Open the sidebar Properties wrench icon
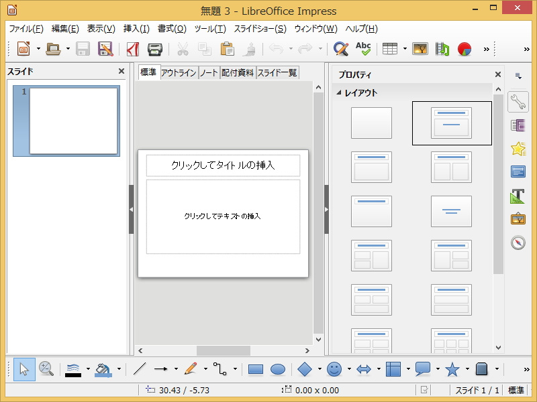The image size is (537, 402). tap(518, 102)
